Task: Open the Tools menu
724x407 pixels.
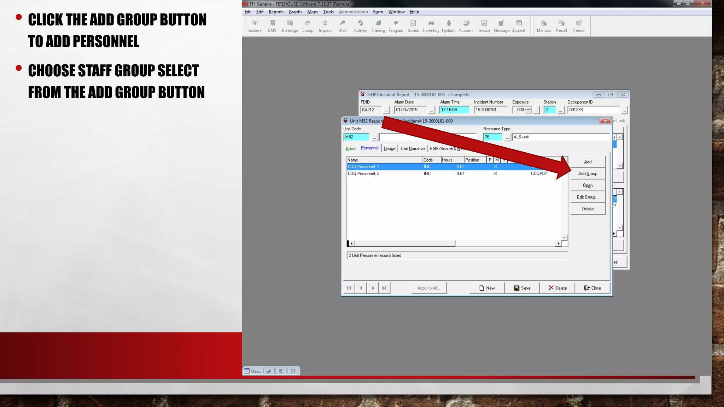Action: pos(328,12)
